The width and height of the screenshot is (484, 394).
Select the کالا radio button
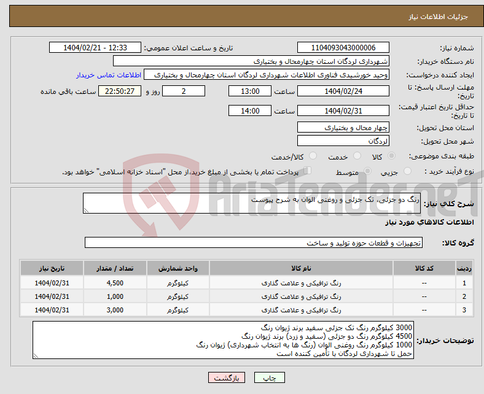391,156
